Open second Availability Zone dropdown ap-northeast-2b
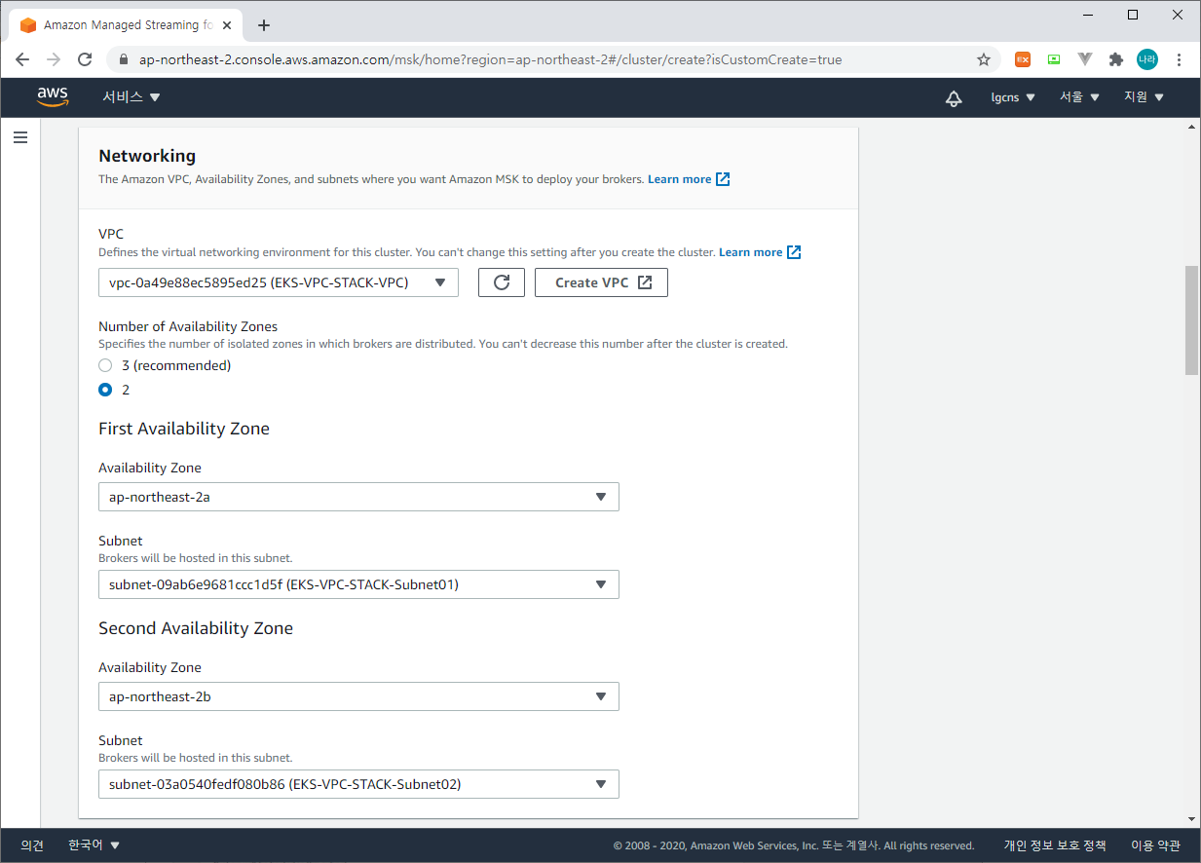Screen dimensions: 1201x863 tap(358, 696)
